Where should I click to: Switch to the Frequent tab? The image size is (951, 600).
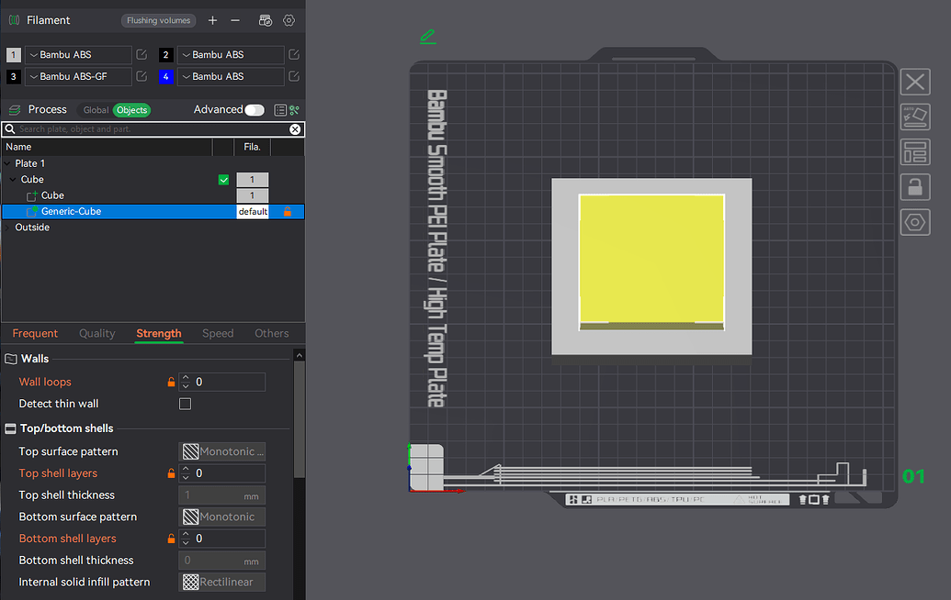(x=35, y=334)
